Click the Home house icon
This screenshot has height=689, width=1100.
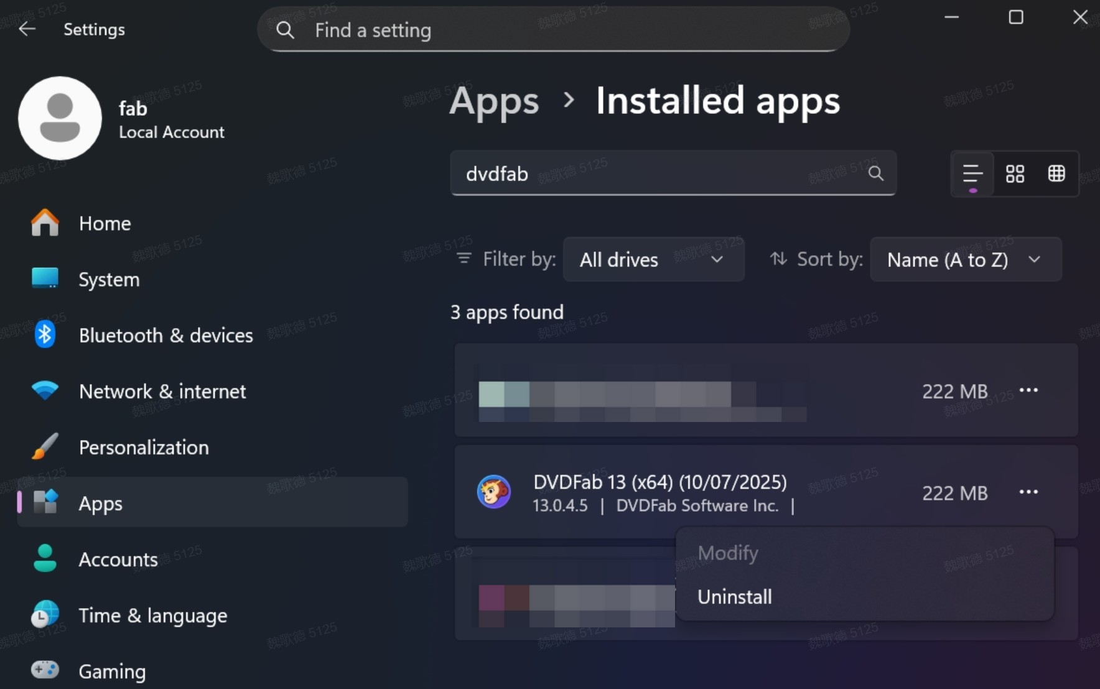(45, 222)
